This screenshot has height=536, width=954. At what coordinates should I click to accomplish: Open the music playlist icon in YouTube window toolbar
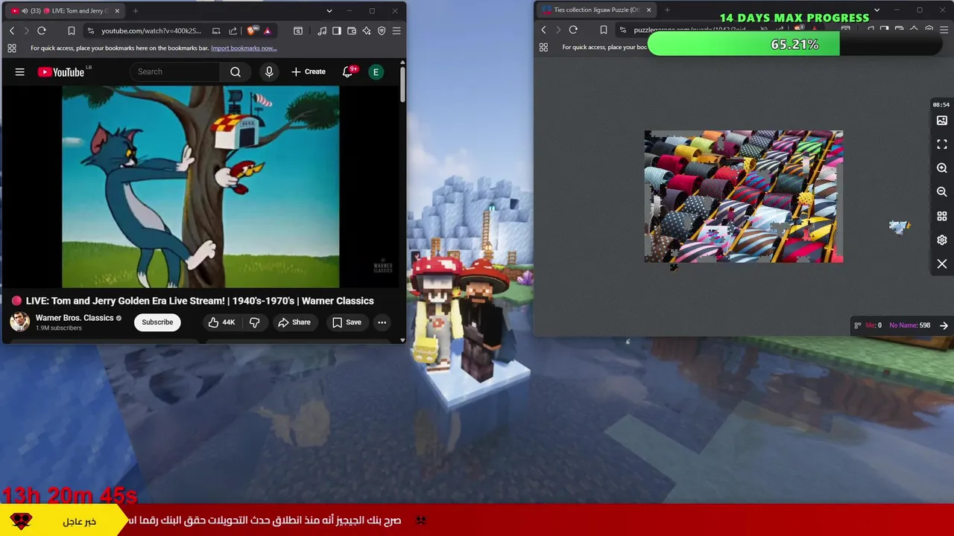[x=322, y=31]
